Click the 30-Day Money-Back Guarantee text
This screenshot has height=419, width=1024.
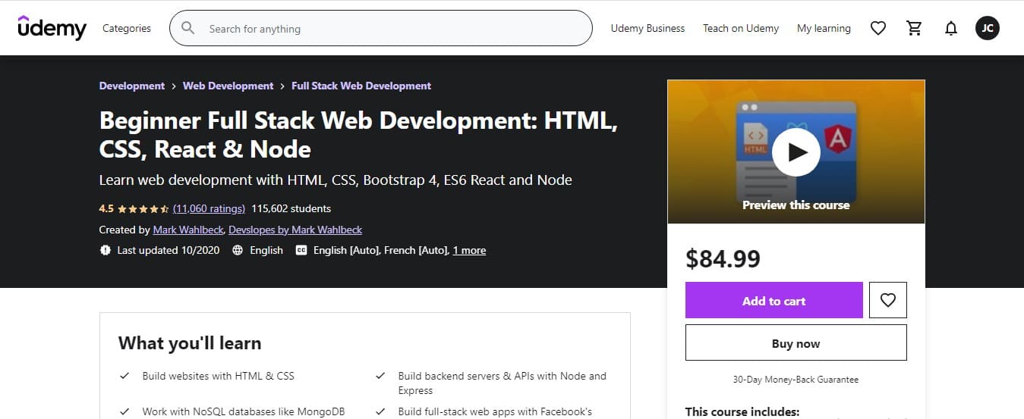[x=796, y=379]
